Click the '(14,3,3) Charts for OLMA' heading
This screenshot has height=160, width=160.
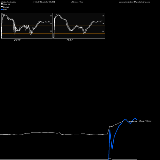[44, 2]
